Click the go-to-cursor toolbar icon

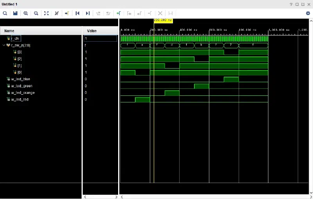pos(67,13)
